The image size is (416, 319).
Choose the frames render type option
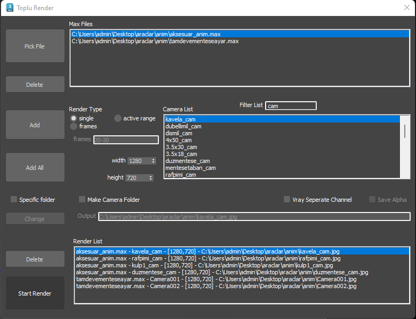point(74,126)
